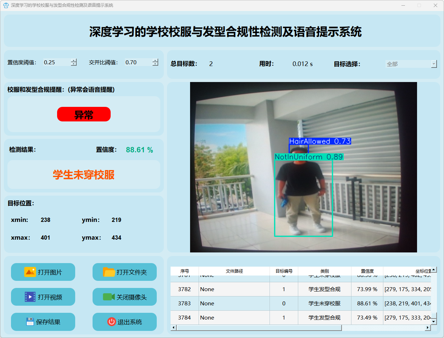Viewport: 444px width, 338px height.
Task: Click the folder icon on 打开文件夹
Action: click(x=109, y=272)
